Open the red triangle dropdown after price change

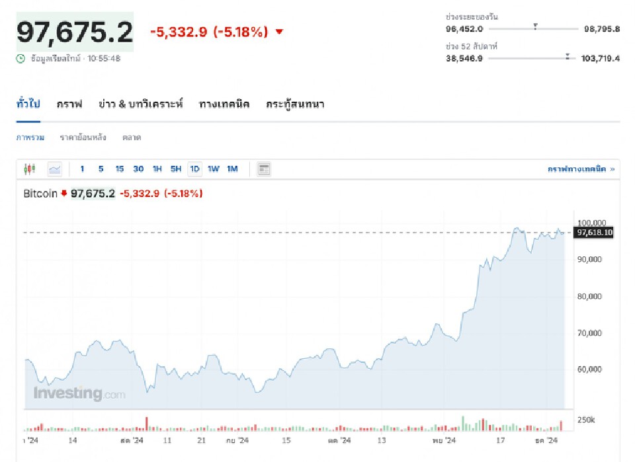pyautogui.click(x=279, y=31)
